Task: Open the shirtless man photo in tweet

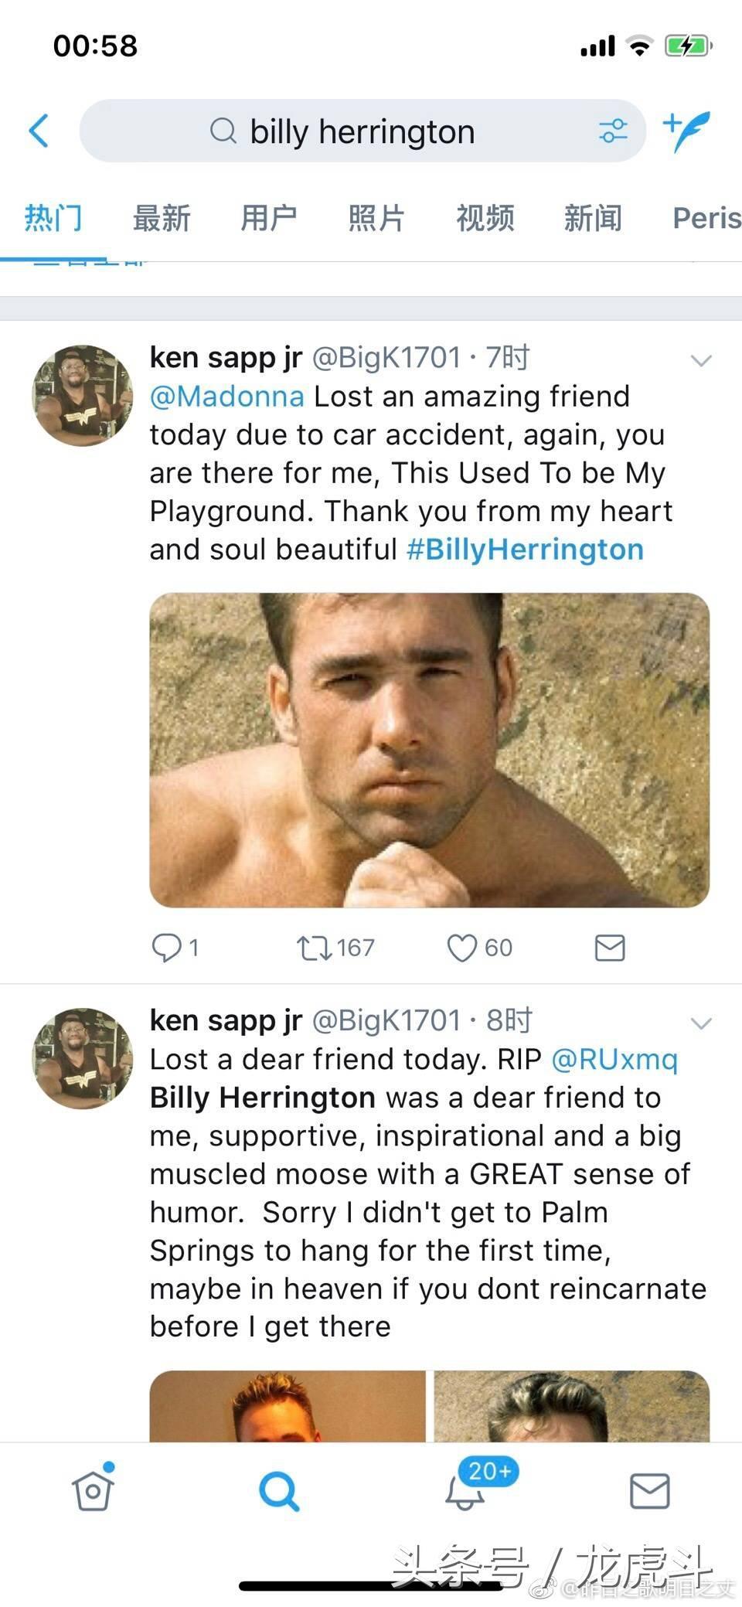Action: click(x=429, y=750)
